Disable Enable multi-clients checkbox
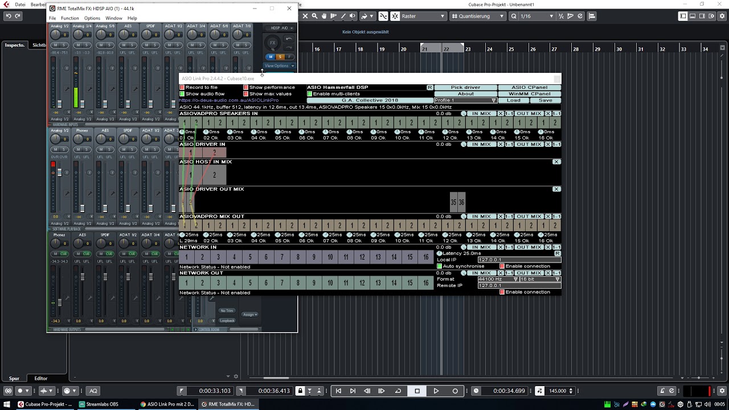This screenshot has height=410, width=729. (x=310, y=94)
